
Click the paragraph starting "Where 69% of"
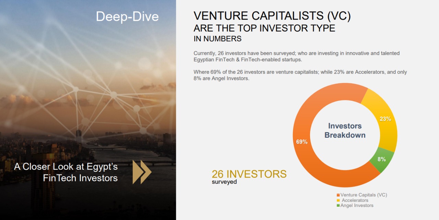(x=300, y=75)
